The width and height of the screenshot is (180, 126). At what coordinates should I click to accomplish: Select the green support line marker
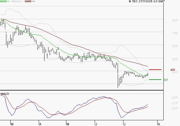(155, 80)
